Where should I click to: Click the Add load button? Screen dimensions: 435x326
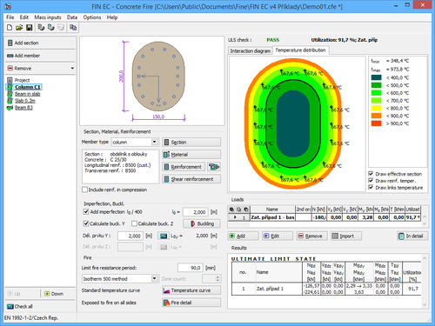click(243, 236)
